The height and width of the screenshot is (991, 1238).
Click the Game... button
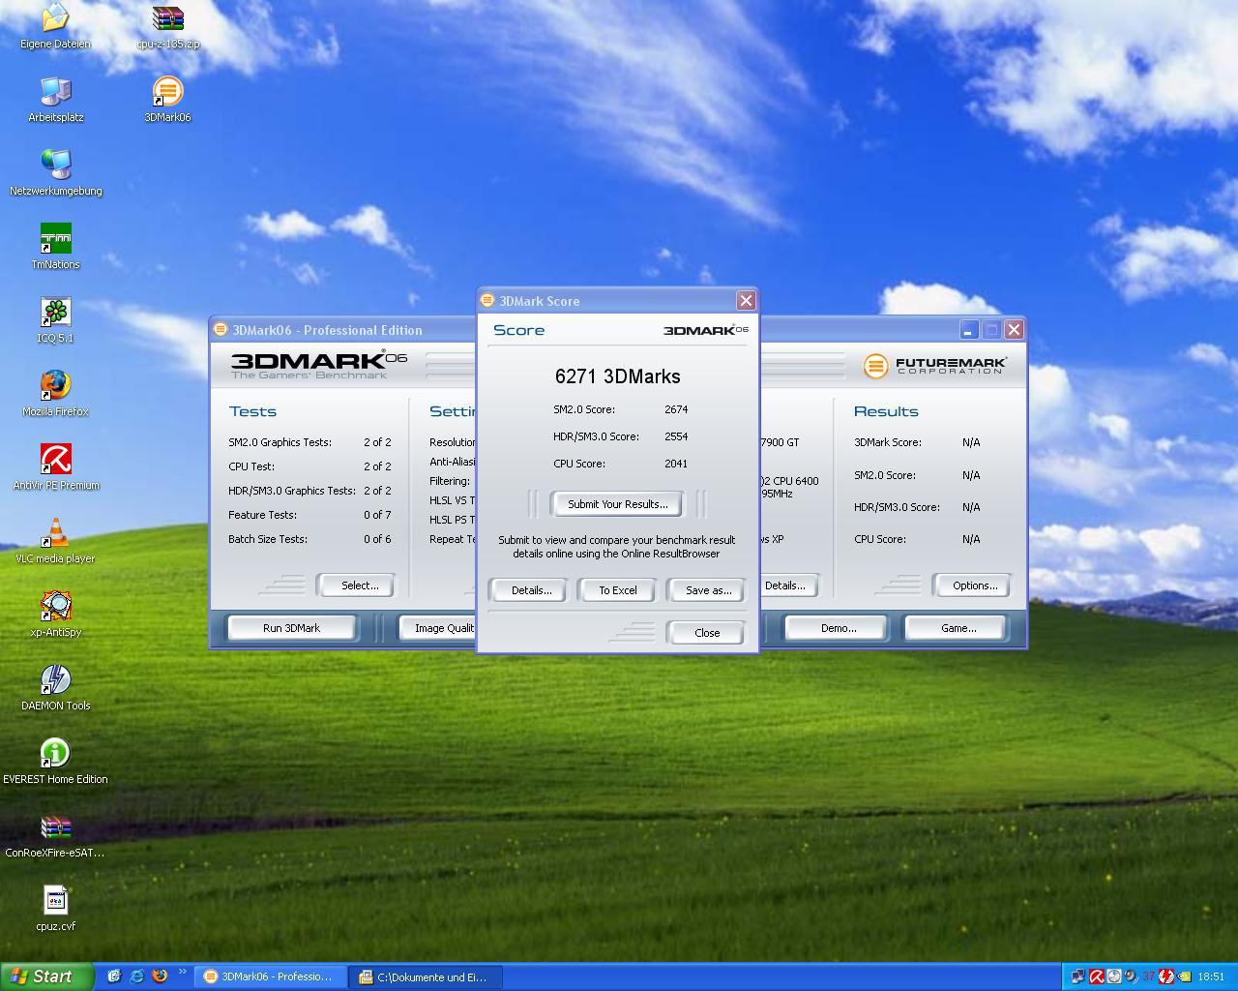pyautogui.click(x=958, y=628)
